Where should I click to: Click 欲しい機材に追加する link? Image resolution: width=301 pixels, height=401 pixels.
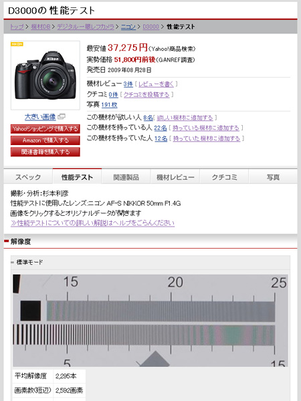click(x=185, y=118)
